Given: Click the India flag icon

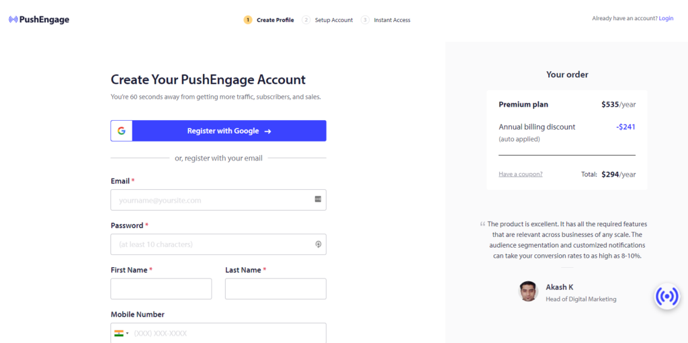Looking at the screenshot, I should coord(118,334).
